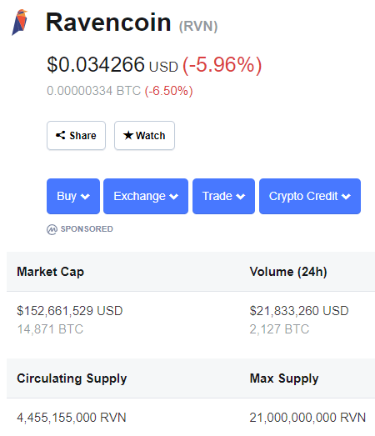Click the Ravencoin bird logo icon
The width and height of the screenshot is (375, 436).
tap(19, 23)
